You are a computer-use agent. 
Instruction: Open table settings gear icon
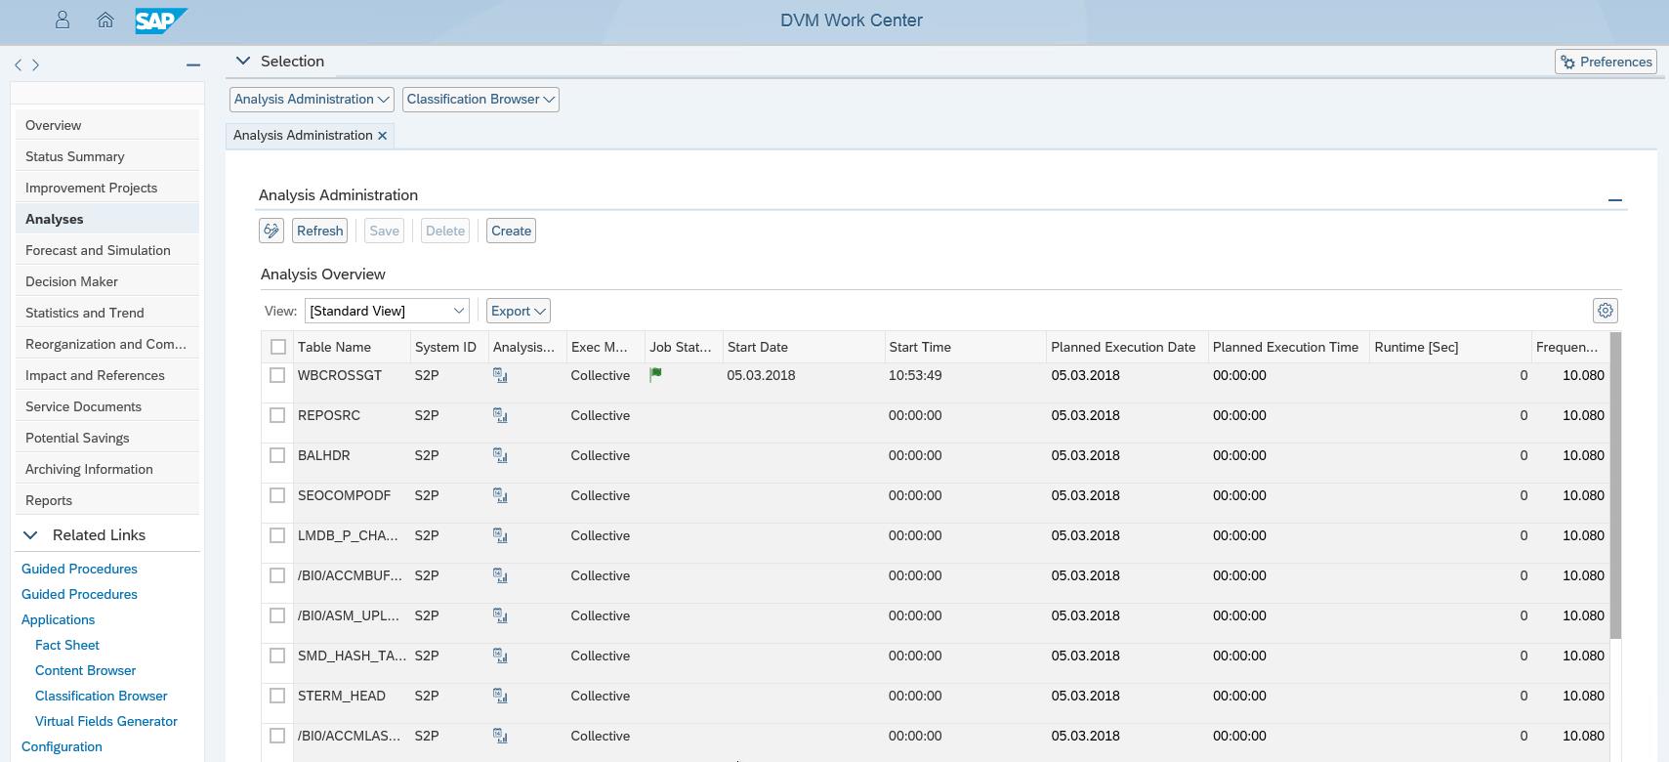point(1606,311)
